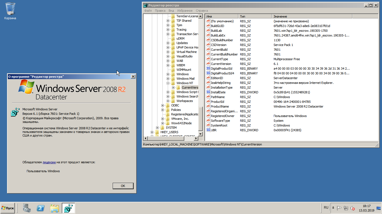Collapse the Windows NT tree node
This screenshot has width=382, height=214.
[168, 83]
